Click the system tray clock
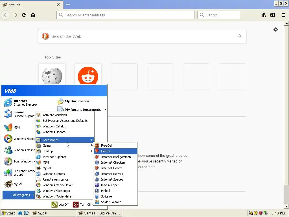This screenshot has width=289, height=217. click(x=278, y=213)
